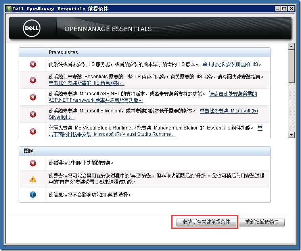Screen dimensions: 301x251
Task: Click the error icon beside the ASP.NET prerequisite
Action: pyautogui.click(x=33, y=97)
